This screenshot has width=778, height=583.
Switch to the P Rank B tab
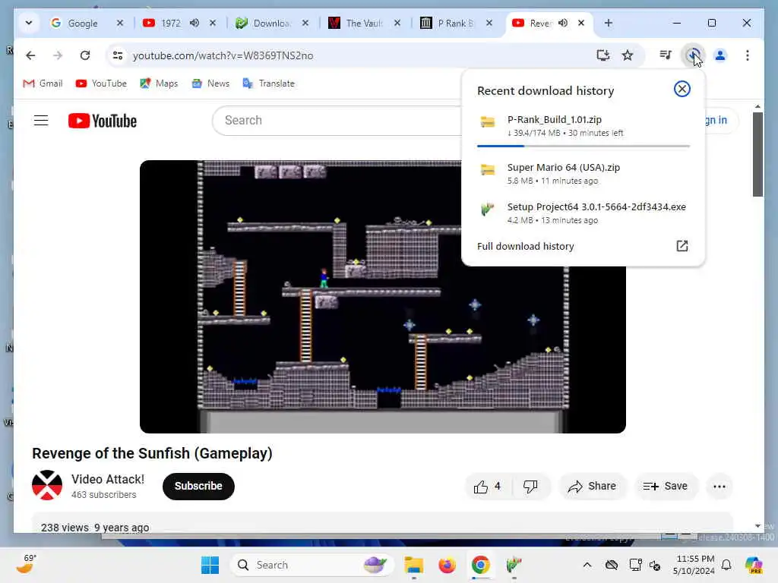pos(456,24)
